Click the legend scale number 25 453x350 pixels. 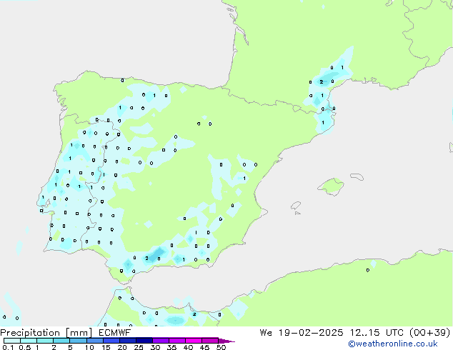[139, 348]
